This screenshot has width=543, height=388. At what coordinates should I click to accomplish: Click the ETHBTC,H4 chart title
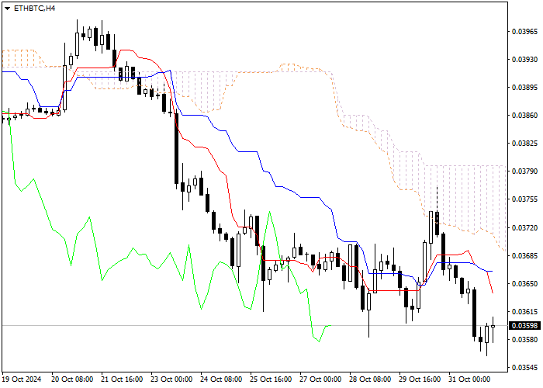point(34,9)
